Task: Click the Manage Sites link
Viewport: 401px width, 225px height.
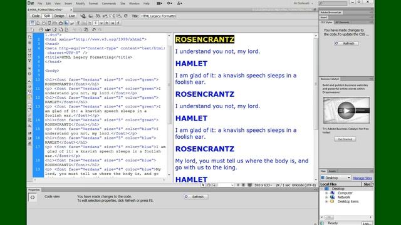Action: (x=362, y=178)
